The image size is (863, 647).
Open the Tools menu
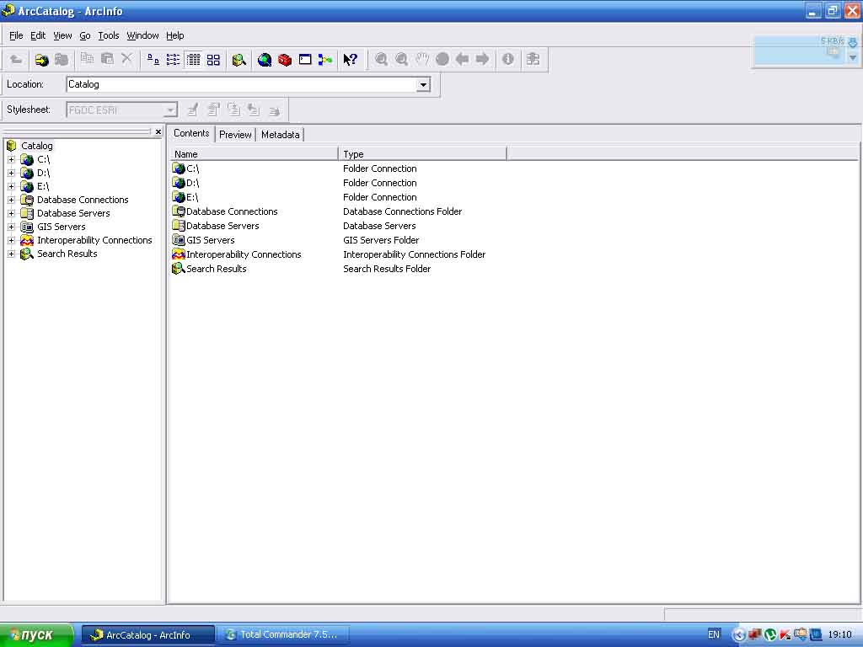click(x=109, y=35)
